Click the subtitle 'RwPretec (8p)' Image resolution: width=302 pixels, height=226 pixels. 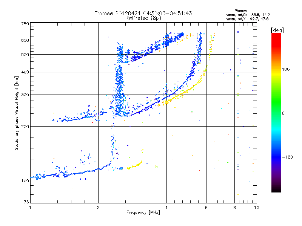143,18
